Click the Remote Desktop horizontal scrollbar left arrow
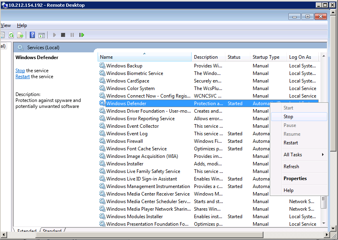 (4, 234)
